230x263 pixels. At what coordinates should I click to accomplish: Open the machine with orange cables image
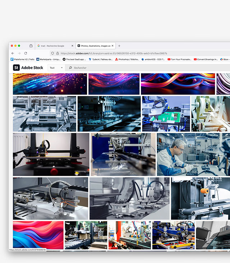click(x=50, y=198)
